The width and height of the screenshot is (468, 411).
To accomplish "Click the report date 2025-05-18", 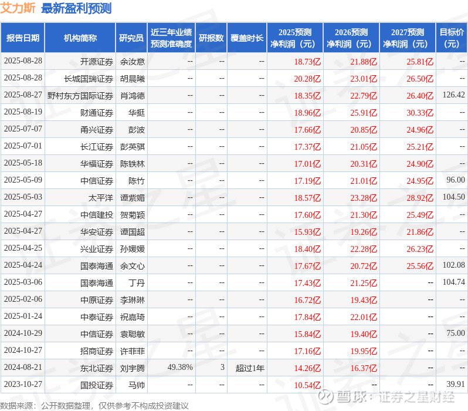I will 23,163.
